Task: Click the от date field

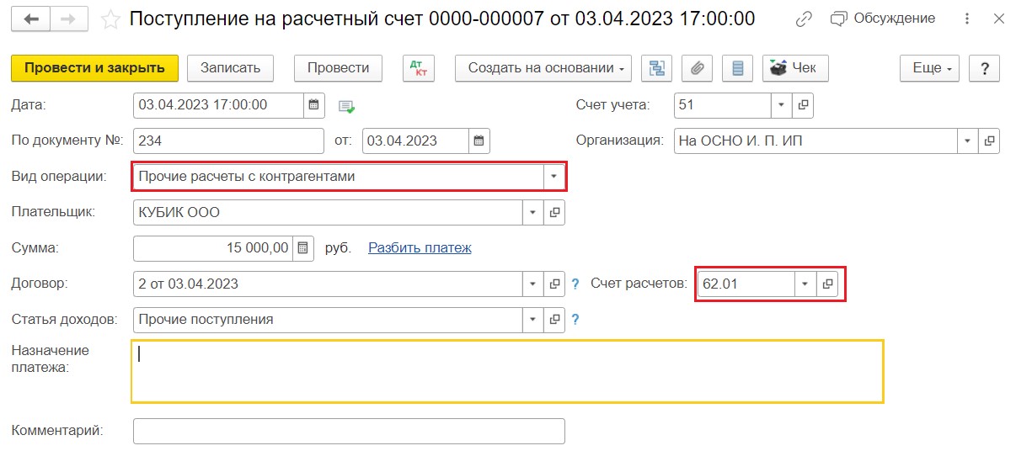Action: [x=415, y=141]
